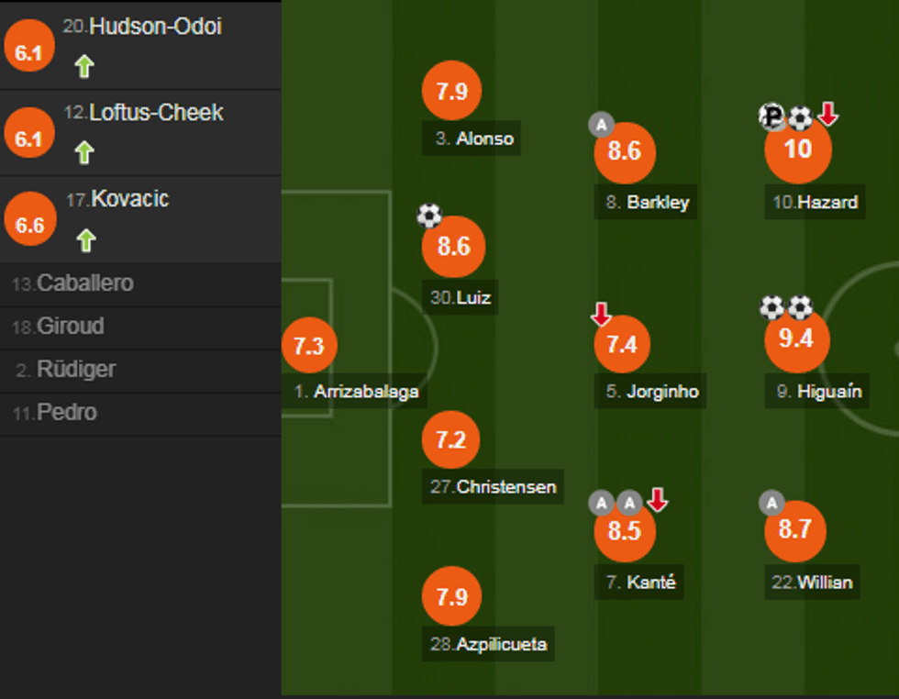
Task: Click the red substitution arrow above Kanté
Action: pos(657,500)
